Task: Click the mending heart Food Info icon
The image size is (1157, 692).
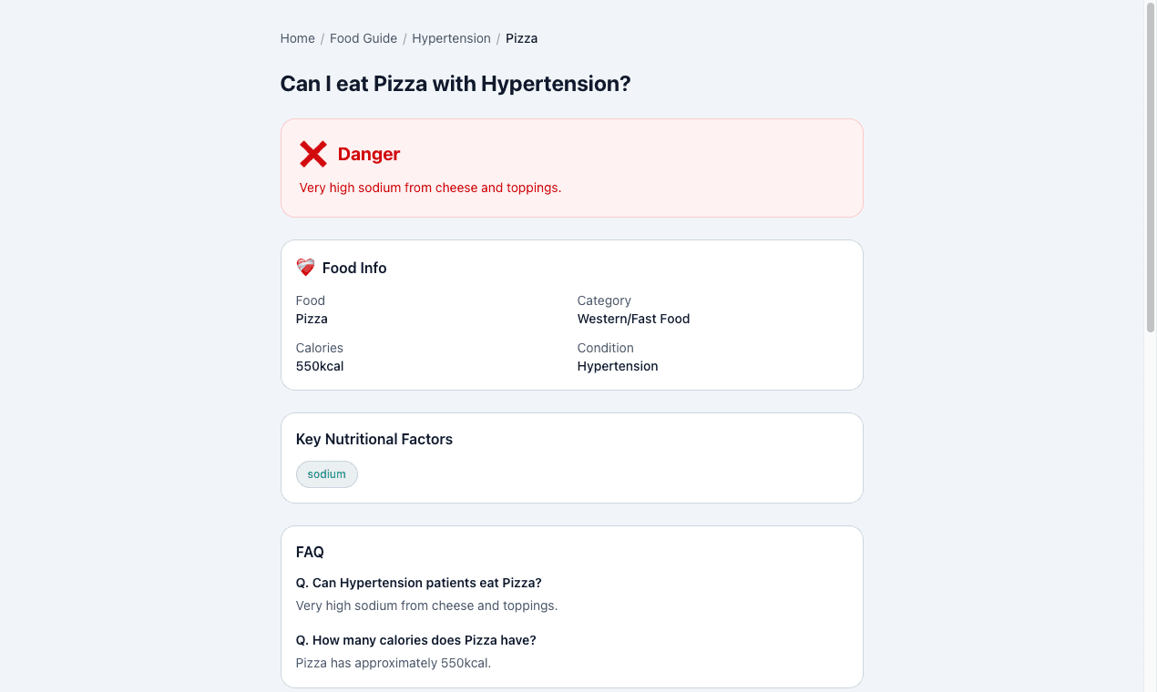Action: (x=305, y=267)
